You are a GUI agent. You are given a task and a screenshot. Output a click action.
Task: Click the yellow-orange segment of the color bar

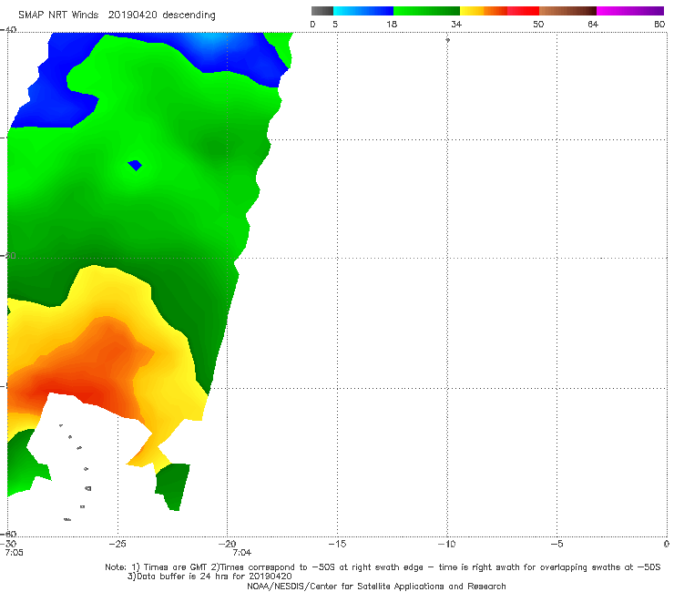point(484,11)
